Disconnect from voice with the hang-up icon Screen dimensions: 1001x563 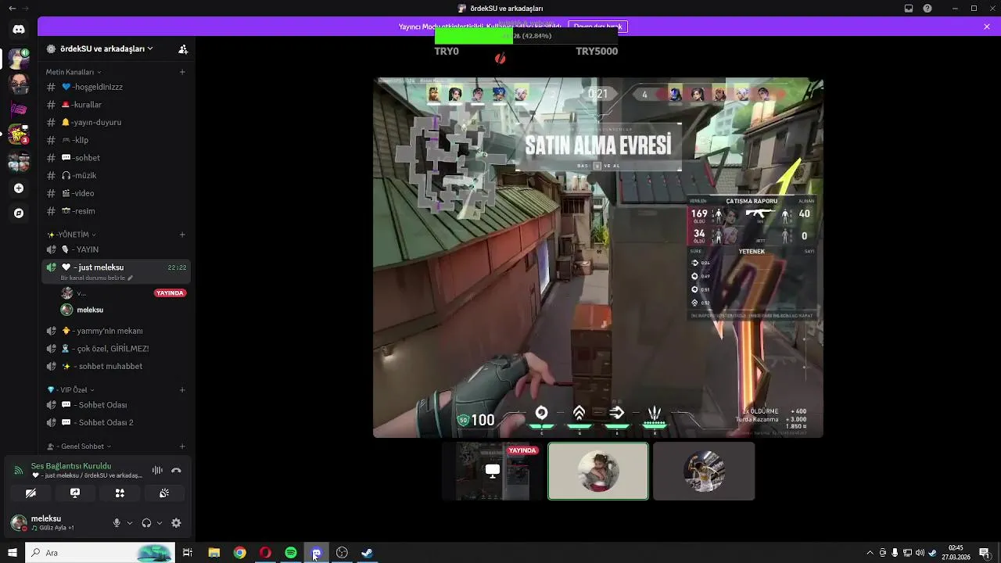[x=176, y=471]
